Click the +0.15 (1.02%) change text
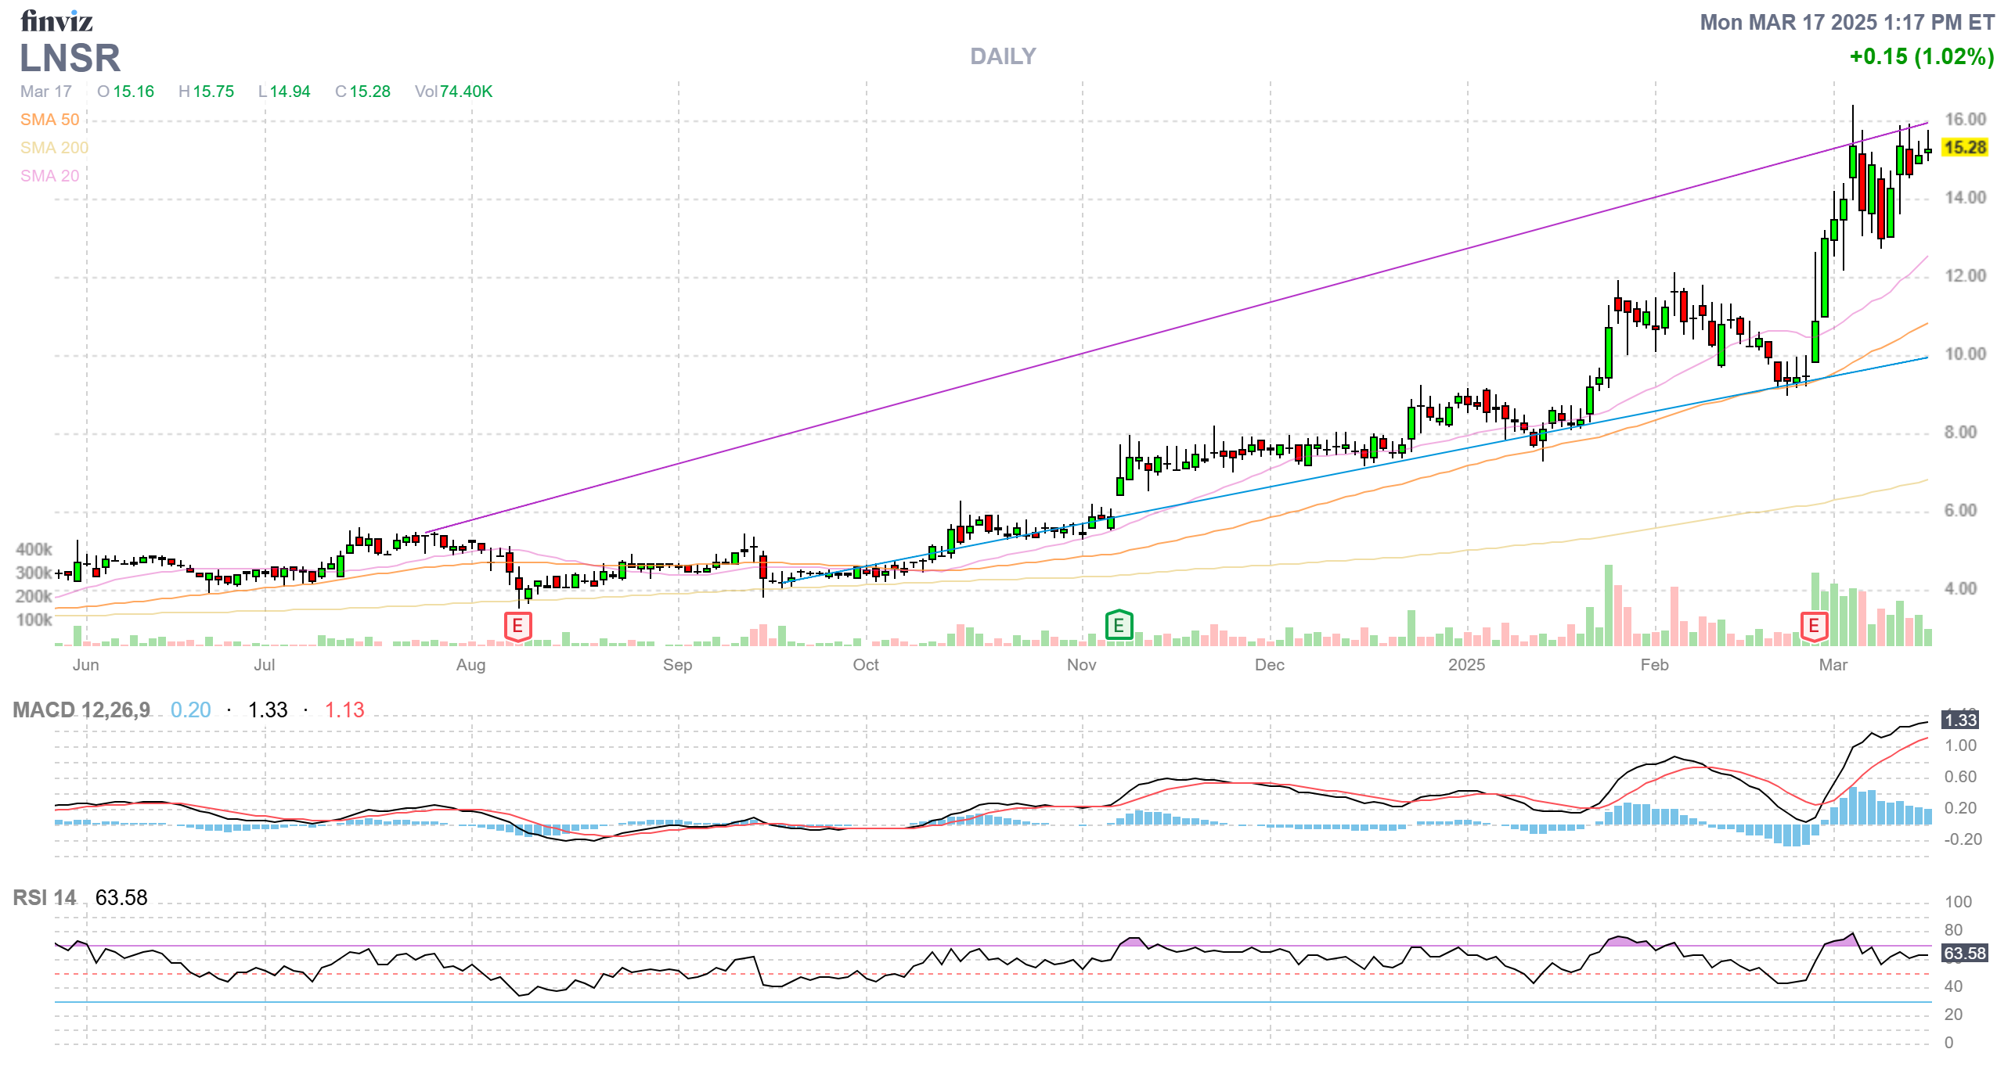The height and width of the screenshot is (1067, 2015). coord(1921,56)
